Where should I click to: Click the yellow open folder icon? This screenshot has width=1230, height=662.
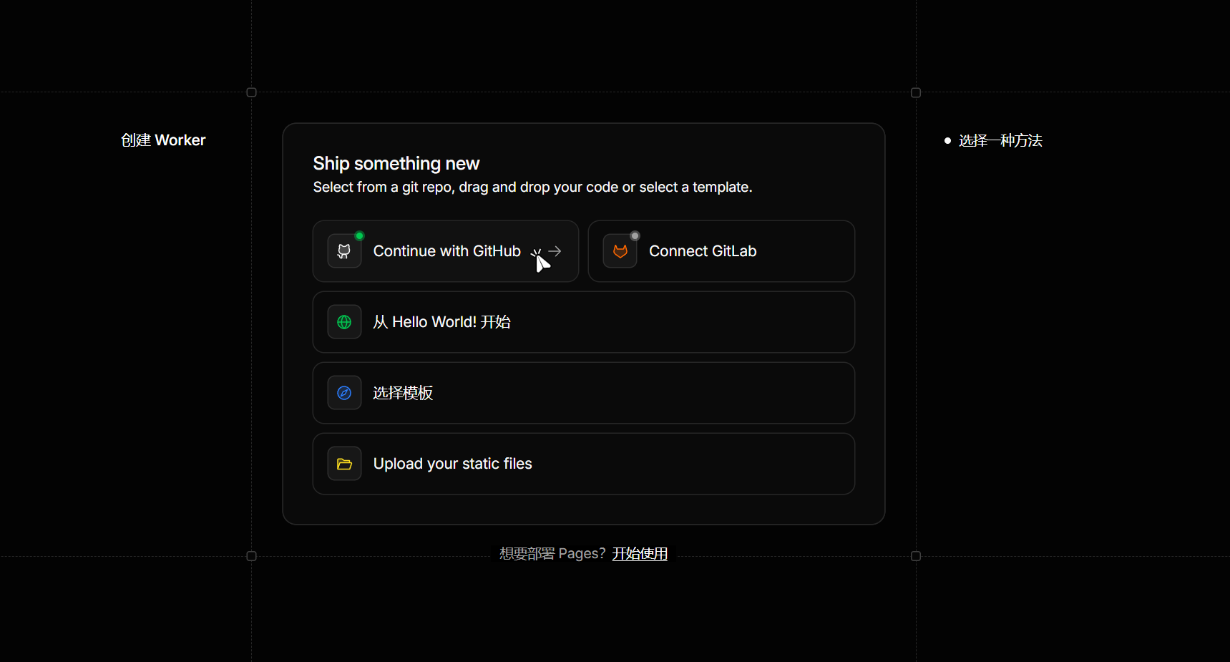coord(344,464)
